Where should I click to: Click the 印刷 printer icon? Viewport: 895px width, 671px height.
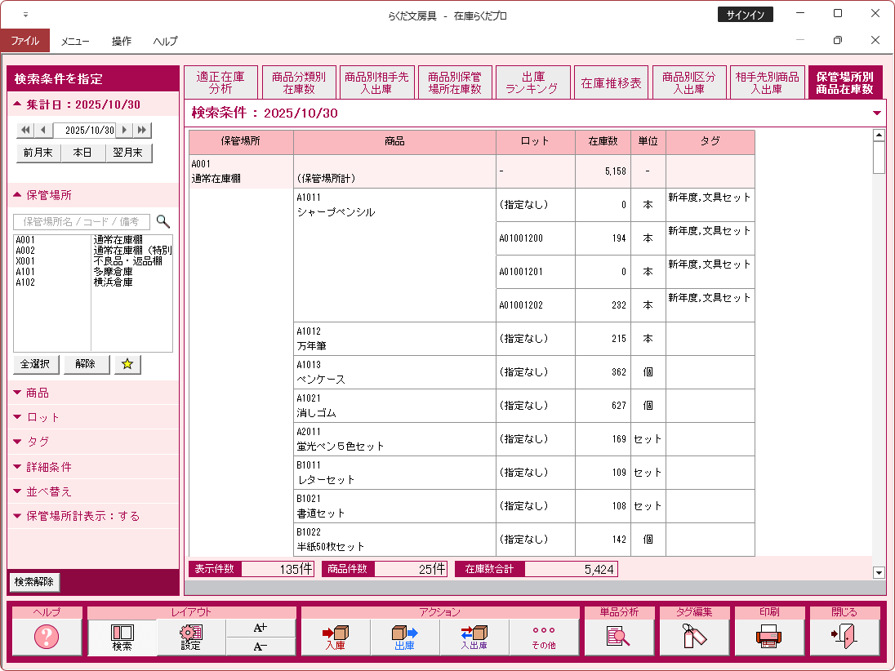pos(768,637)
